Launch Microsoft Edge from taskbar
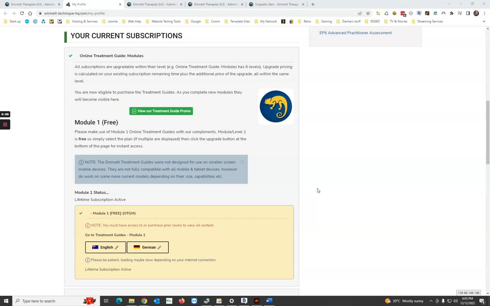This screenshot has height=306, width=490. 119,301
